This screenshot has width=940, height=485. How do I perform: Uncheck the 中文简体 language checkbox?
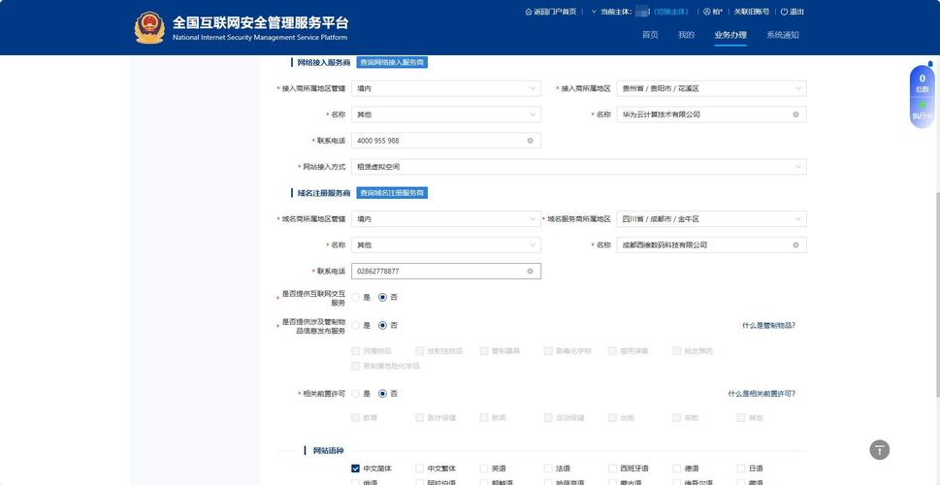(356, 469)
